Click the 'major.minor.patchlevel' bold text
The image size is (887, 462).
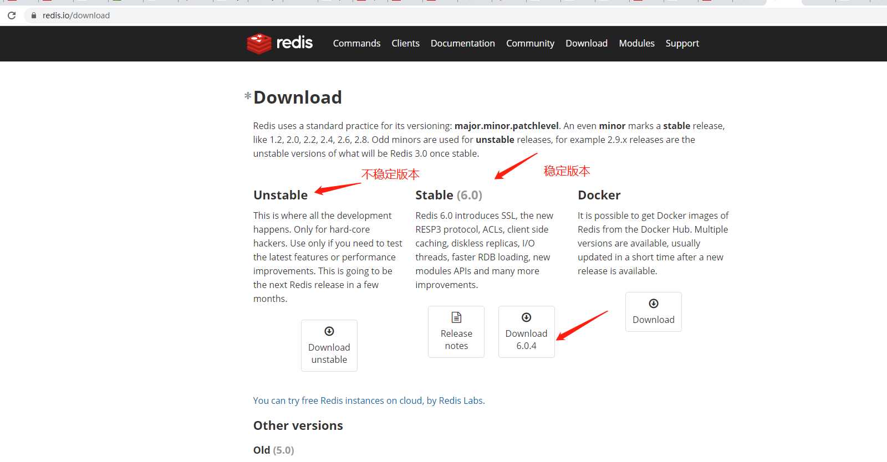(x=507, y=126)
